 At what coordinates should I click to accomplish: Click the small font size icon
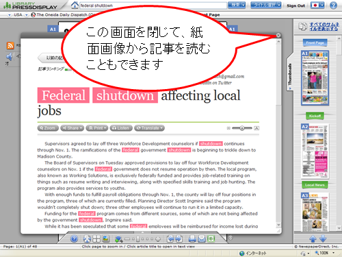[228, 128]
